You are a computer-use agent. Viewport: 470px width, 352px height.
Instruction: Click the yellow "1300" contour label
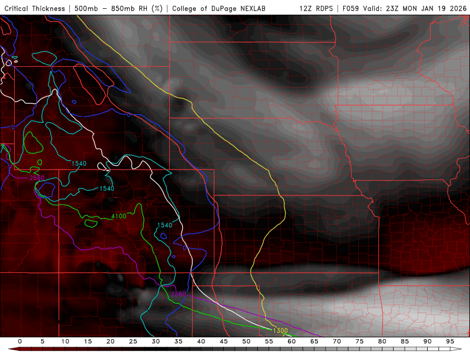pyautogui.click(x=280, y=330)
